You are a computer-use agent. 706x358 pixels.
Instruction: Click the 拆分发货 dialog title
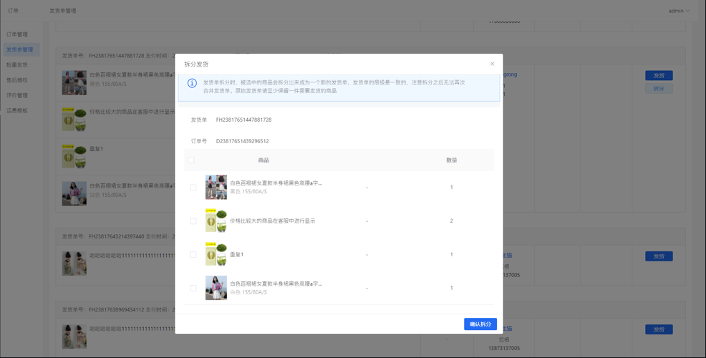(x=196, y=64)
